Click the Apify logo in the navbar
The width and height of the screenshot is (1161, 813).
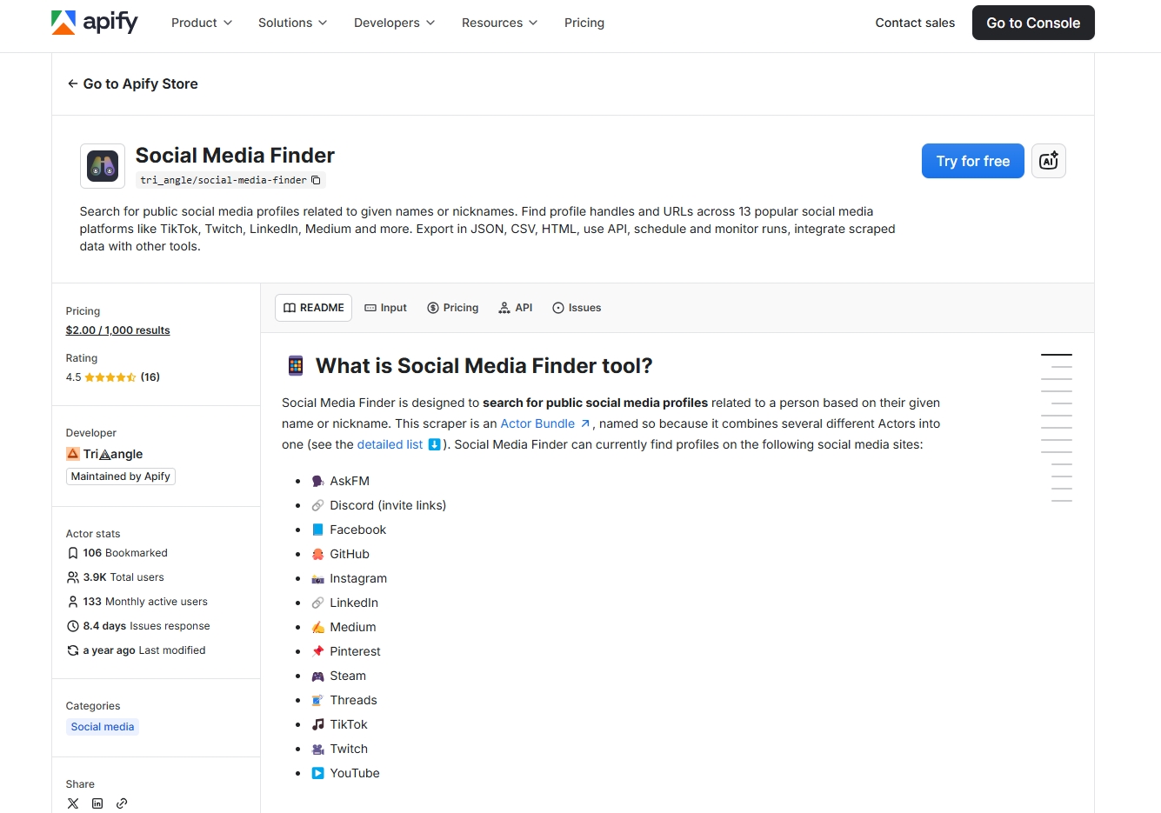click(x=95, y=23)
